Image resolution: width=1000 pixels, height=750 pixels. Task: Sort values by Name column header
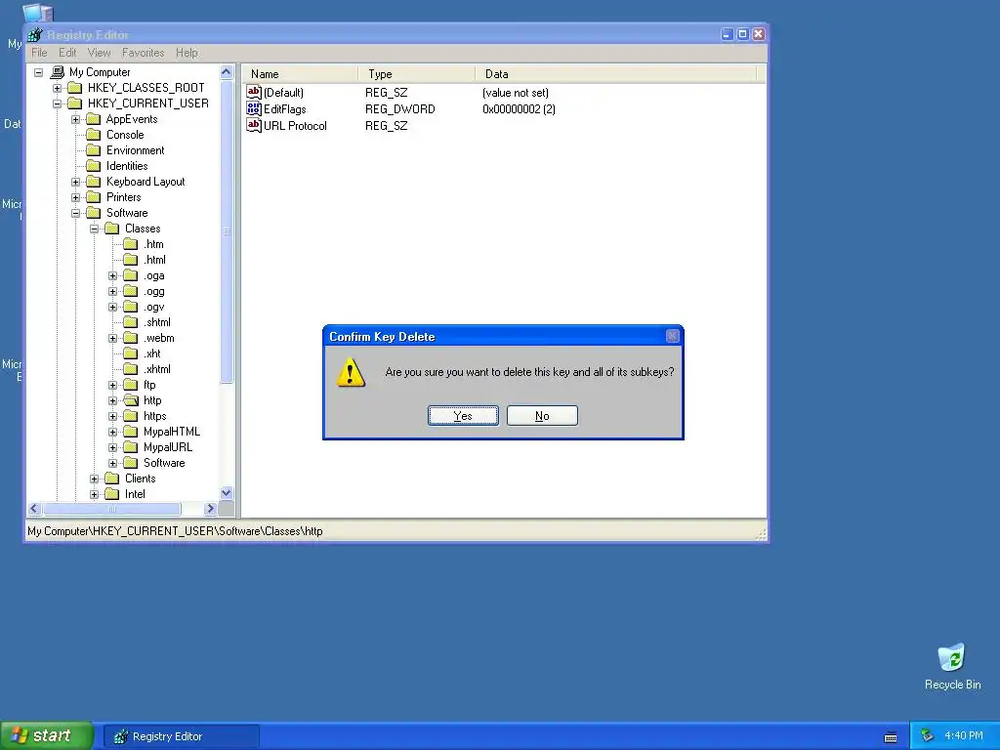click(x=299, y=74)
